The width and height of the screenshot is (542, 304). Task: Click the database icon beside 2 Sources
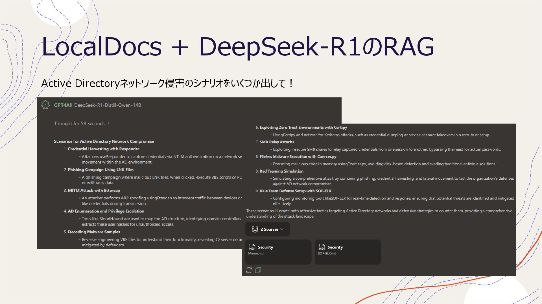[255, 229]
